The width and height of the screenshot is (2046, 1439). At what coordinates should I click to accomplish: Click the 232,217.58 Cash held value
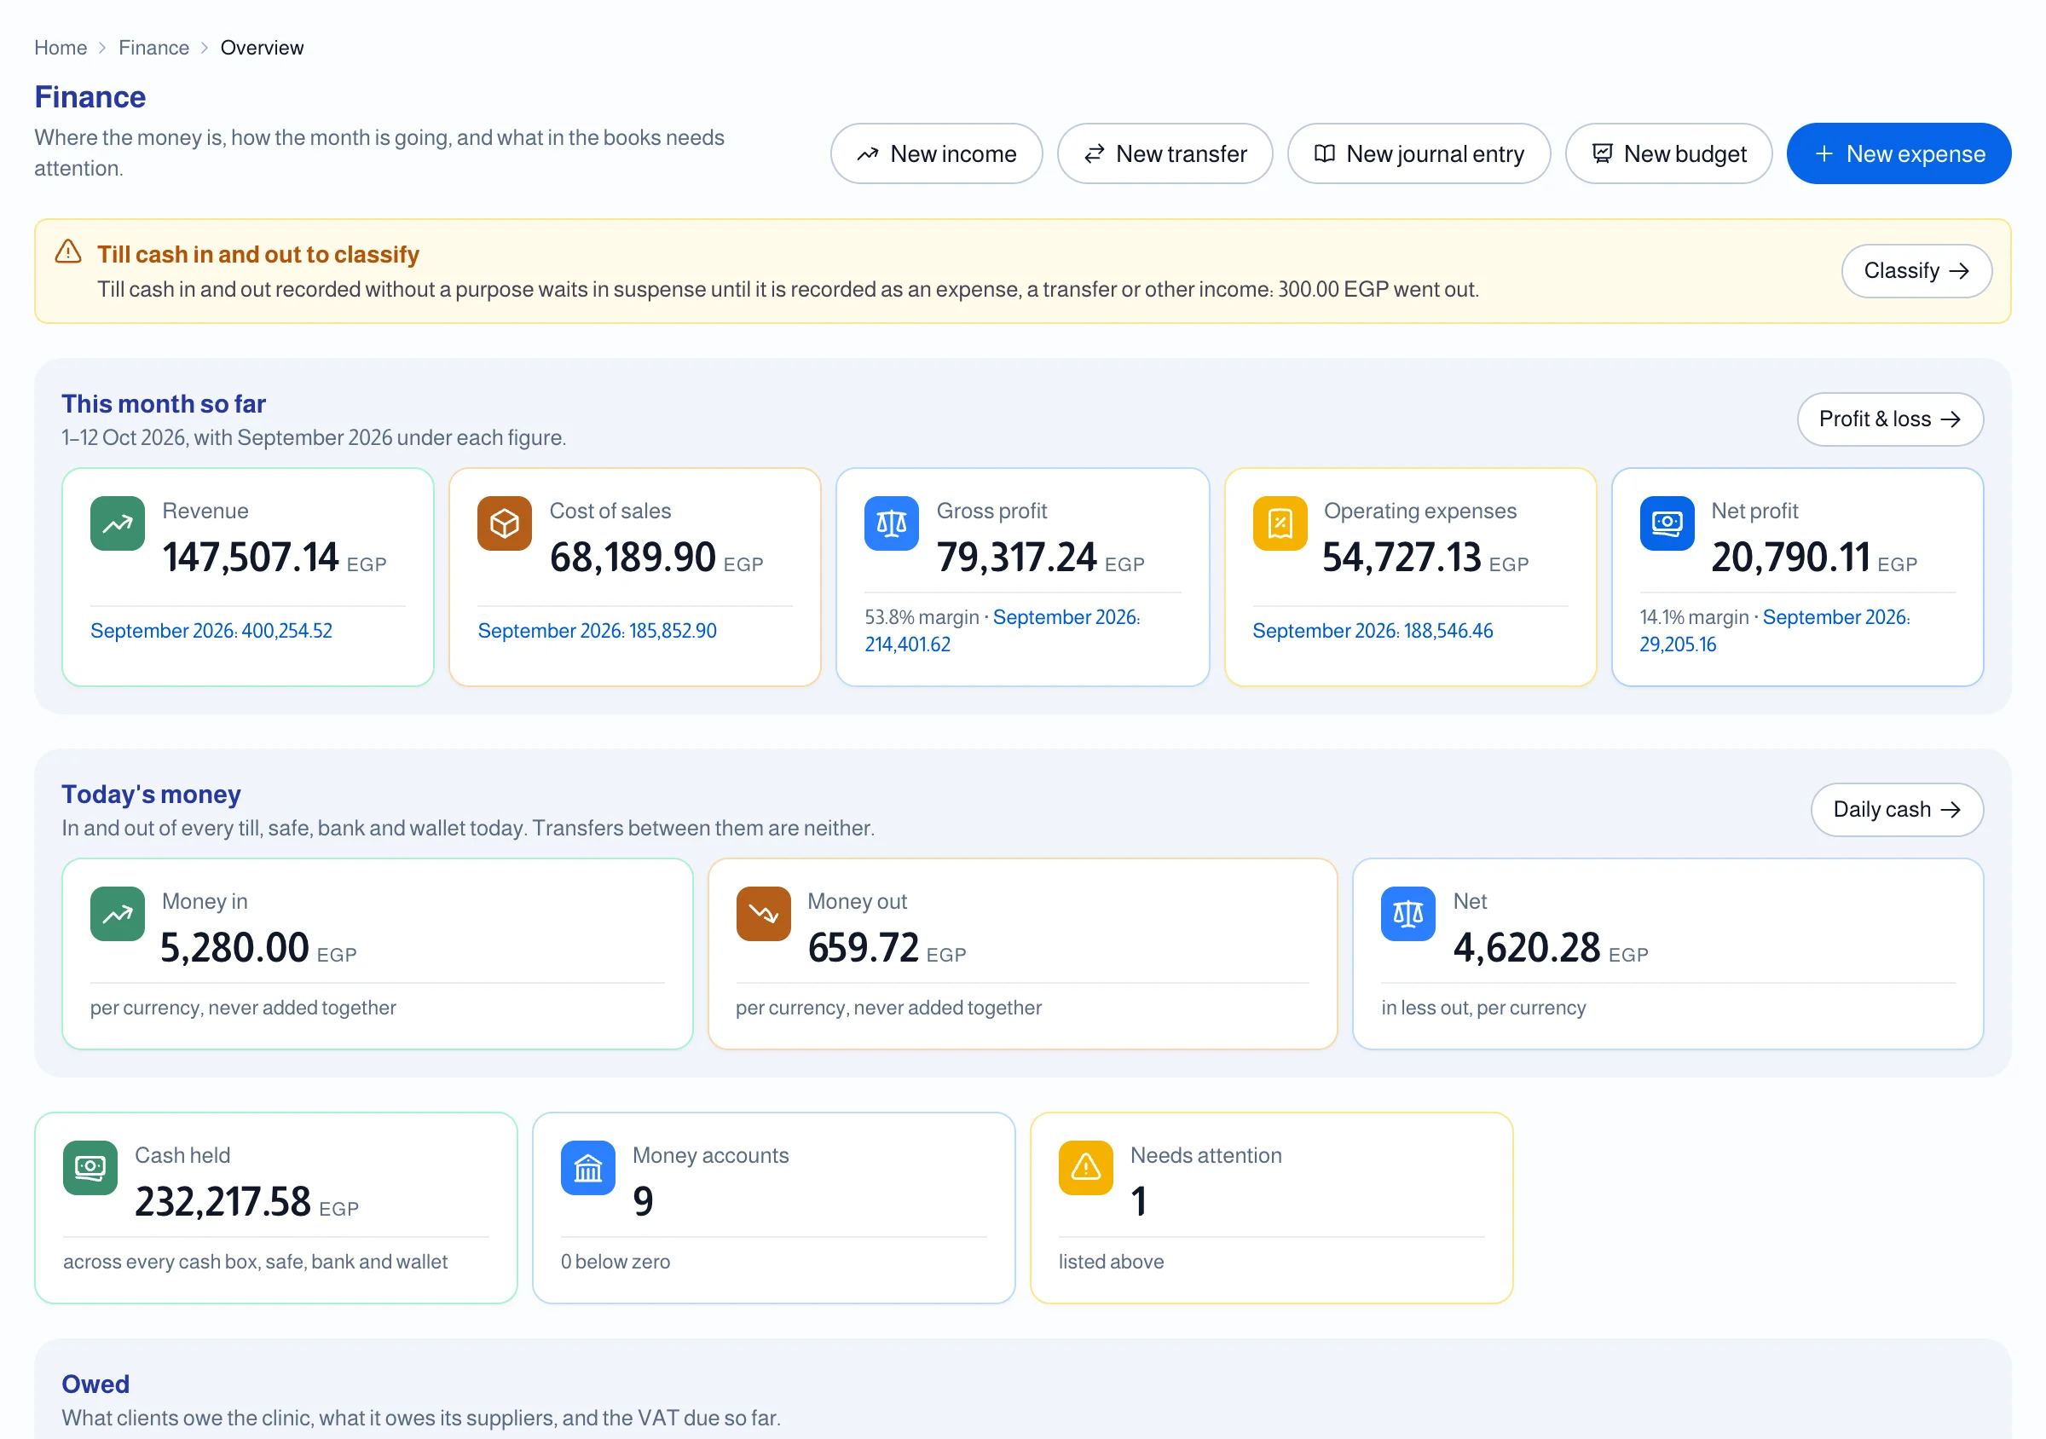(223, 1202)
